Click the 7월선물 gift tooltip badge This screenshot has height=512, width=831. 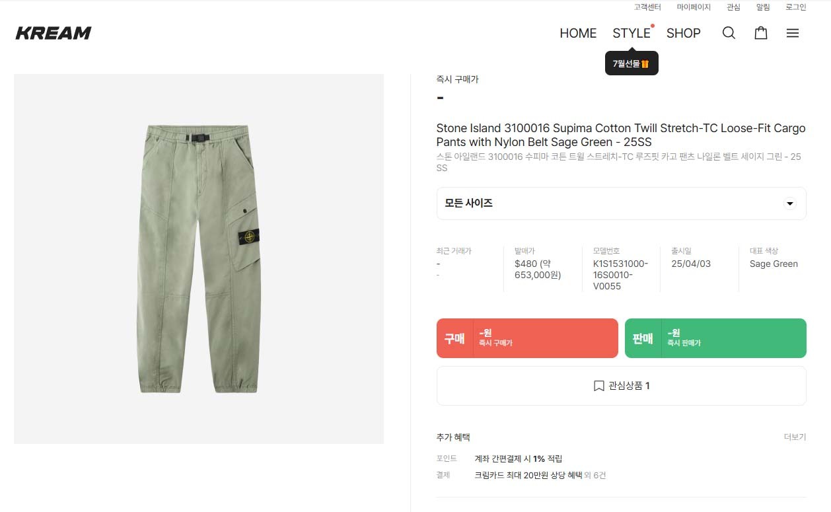[632, 63]
